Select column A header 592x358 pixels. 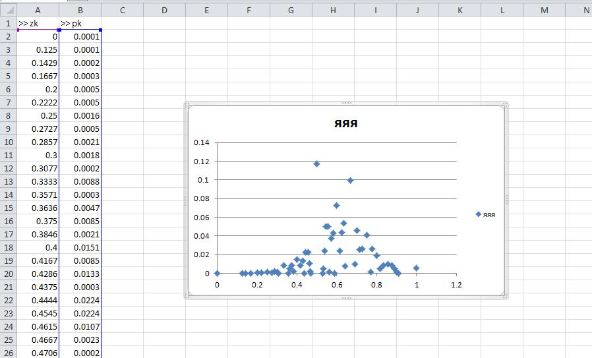(38, 10)
